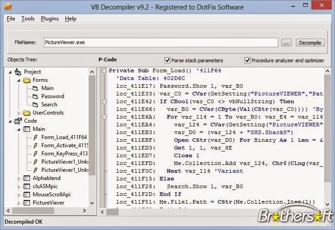
Task: Click the "Decompiled OK" status text
Action: point(24,222)
